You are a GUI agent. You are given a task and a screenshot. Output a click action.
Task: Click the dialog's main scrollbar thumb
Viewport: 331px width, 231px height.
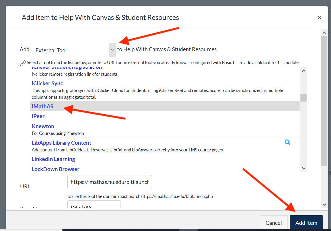click(x=324, y=101)
